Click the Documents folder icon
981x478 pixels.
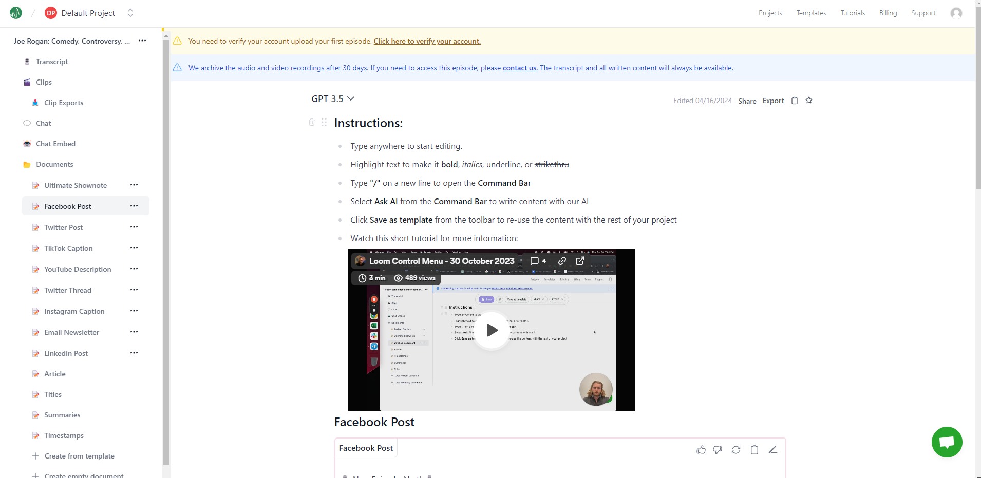click(27, 165)
